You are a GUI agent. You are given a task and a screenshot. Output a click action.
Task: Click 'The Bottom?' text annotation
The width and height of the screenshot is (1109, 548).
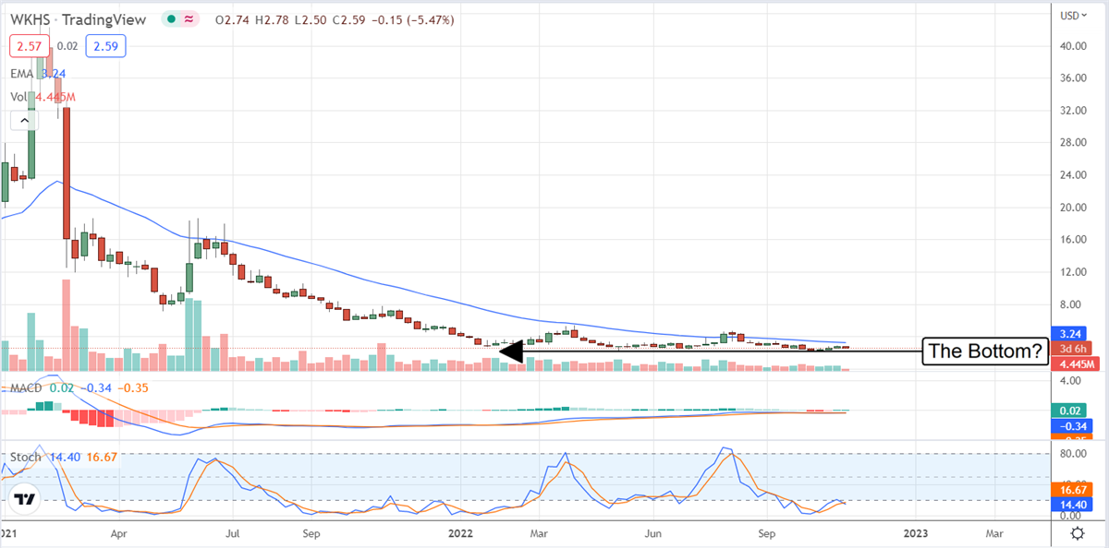point(985,351)
